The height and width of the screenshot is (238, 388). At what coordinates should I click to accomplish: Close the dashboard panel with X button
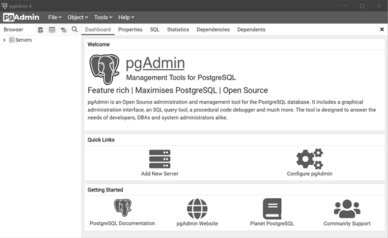pyautogui.click(x=382, y=30)
